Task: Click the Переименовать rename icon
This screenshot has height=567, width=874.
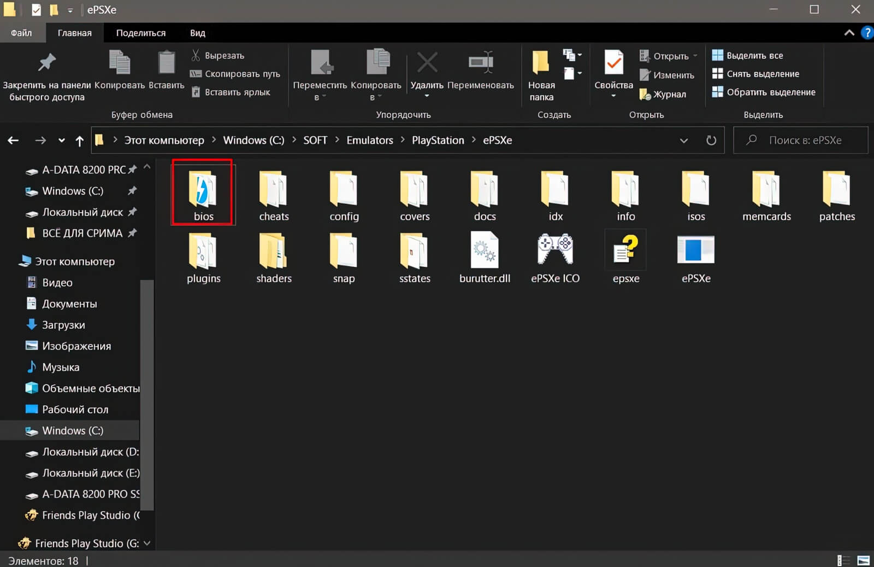Action: [481, 70]
